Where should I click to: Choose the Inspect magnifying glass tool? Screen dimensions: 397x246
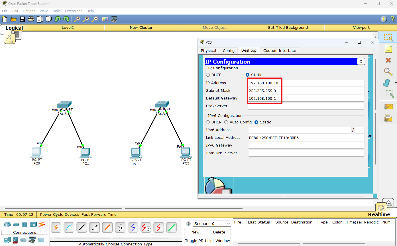388,72
